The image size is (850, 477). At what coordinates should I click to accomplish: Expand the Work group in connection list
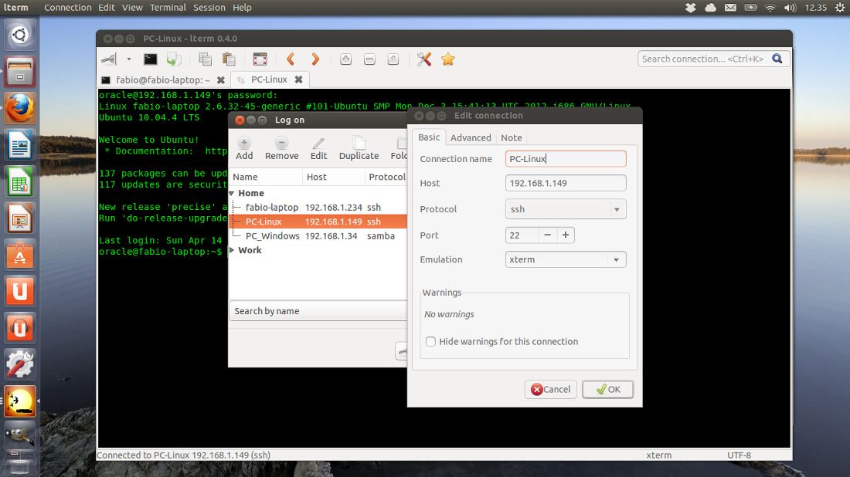point(233,251)
